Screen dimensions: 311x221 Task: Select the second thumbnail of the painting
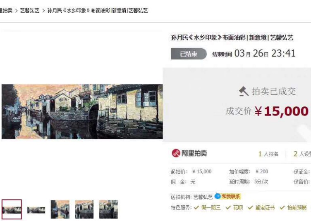[36, 210]
